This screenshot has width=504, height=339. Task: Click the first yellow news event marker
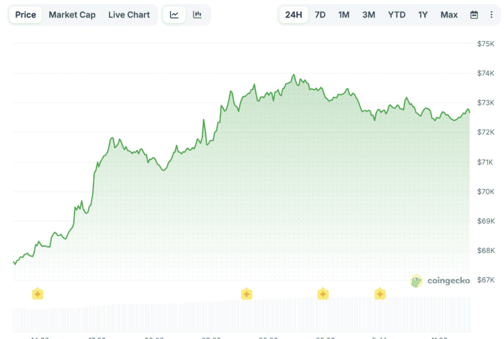[38, 294]
